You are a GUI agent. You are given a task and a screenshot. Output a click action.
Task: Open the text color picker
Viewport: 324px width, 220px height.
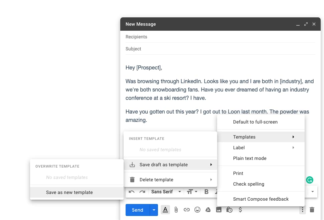click(165, 210)
